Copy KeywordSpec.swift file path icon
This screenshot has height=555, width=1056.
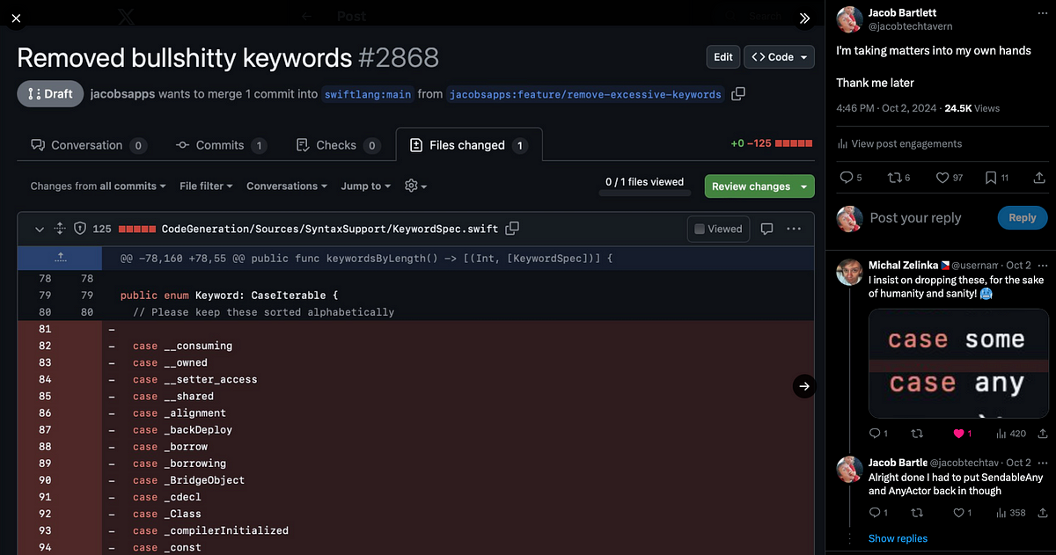(x=512, y=229)
